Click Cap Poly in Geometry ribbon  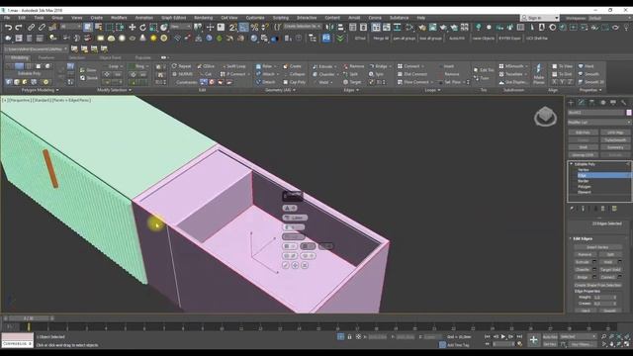coord(295,82)
